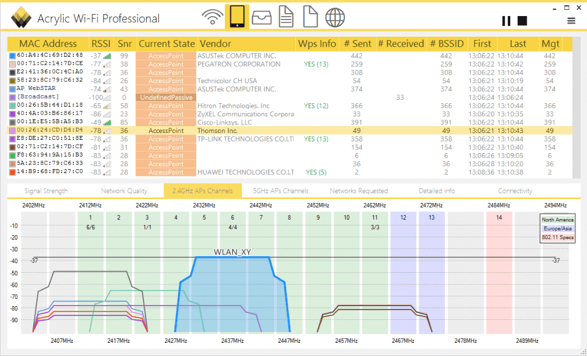This screenshot has width=587, height=356.
Task: Sort by the # Sent column
Action: [x=358, y=44]
